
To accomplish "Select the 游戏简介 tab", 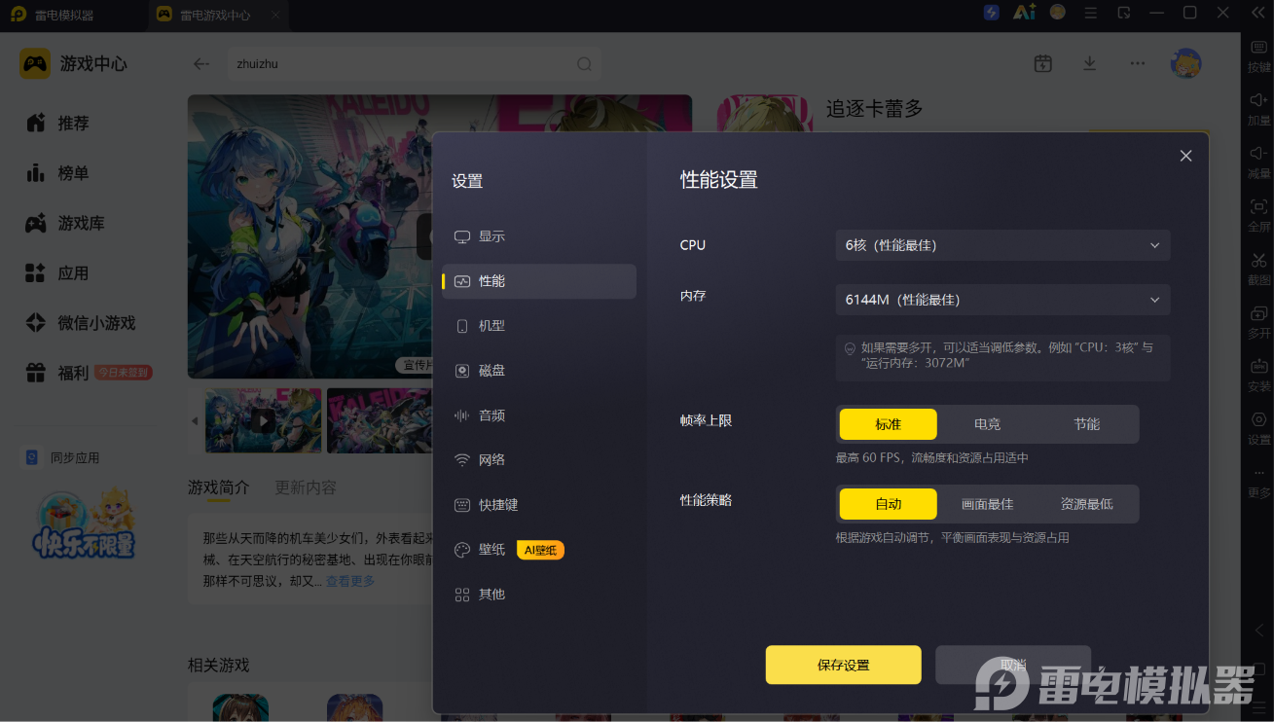I will [x=219, y=487].
